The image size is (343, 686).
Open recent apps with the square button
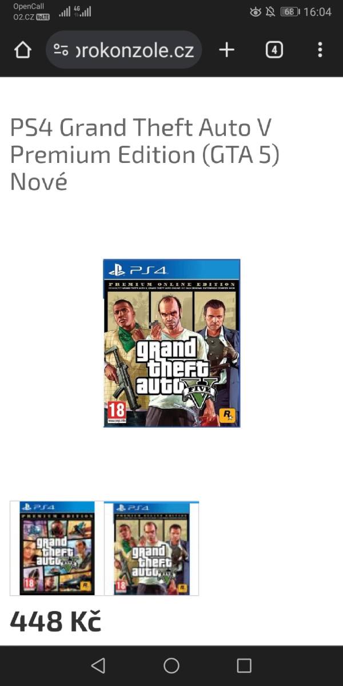pyautogui.click(x=244, y=665)
